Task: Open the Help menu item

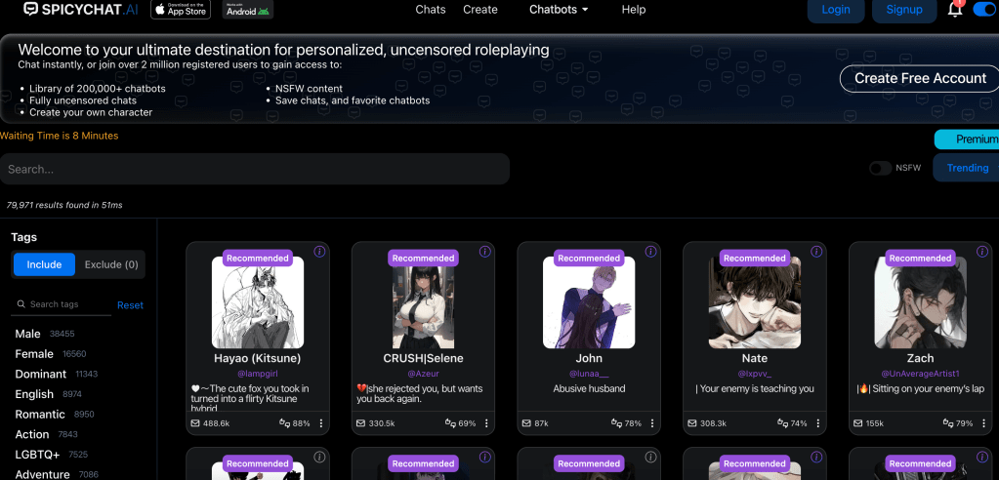Action: tap(634, 10)
